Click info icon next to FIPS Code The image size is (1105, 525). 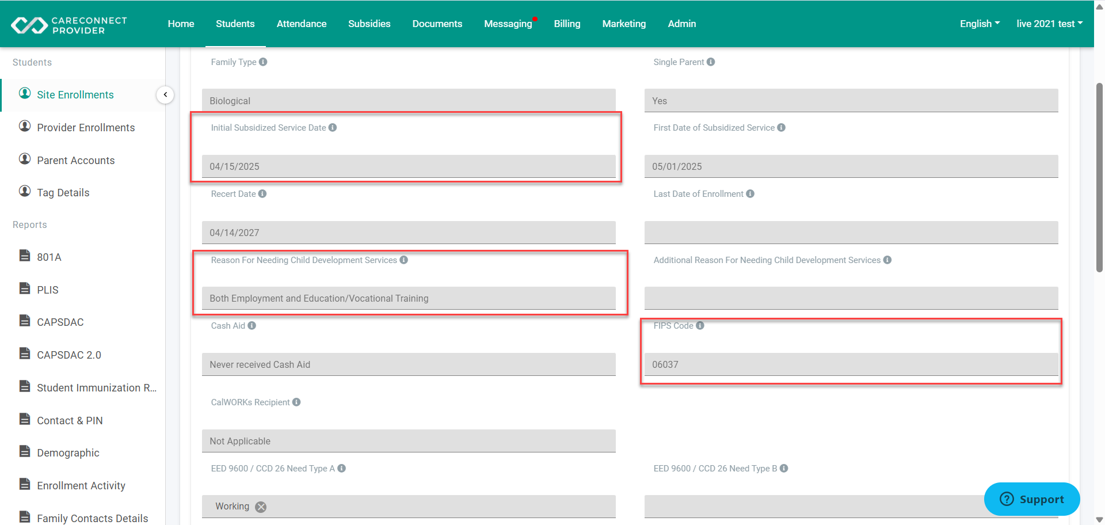click(700, 326)
